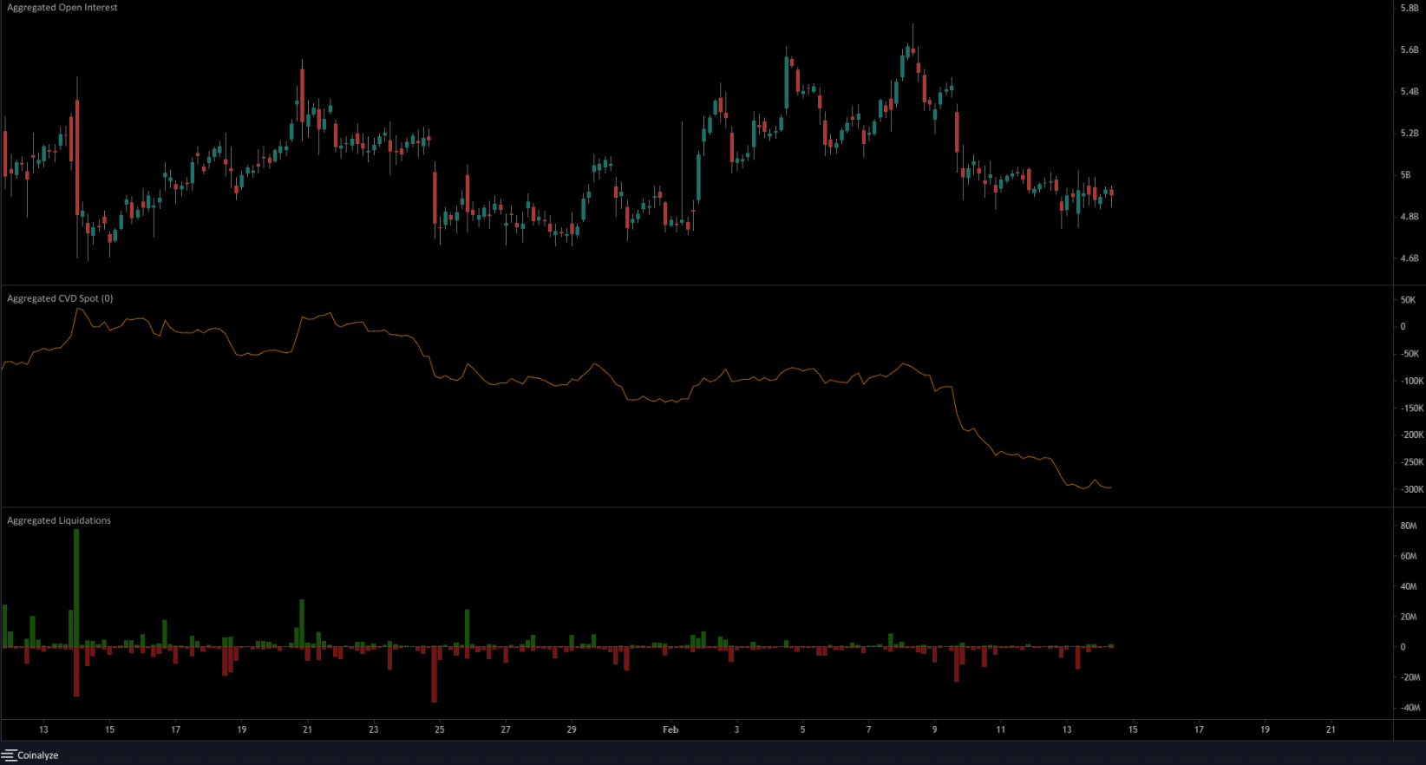Click the tallest green liquidation bar near Jan 14
The width and height of the screenshot is (1426, 765).
click(x=76, y=588)
